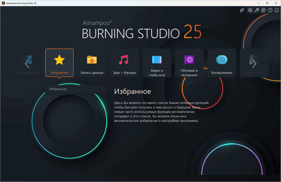Image resolution: width=281 pixels, height=182 pixels.
Task: Show next categories with right chevron
Action: (x=254, y=63)
